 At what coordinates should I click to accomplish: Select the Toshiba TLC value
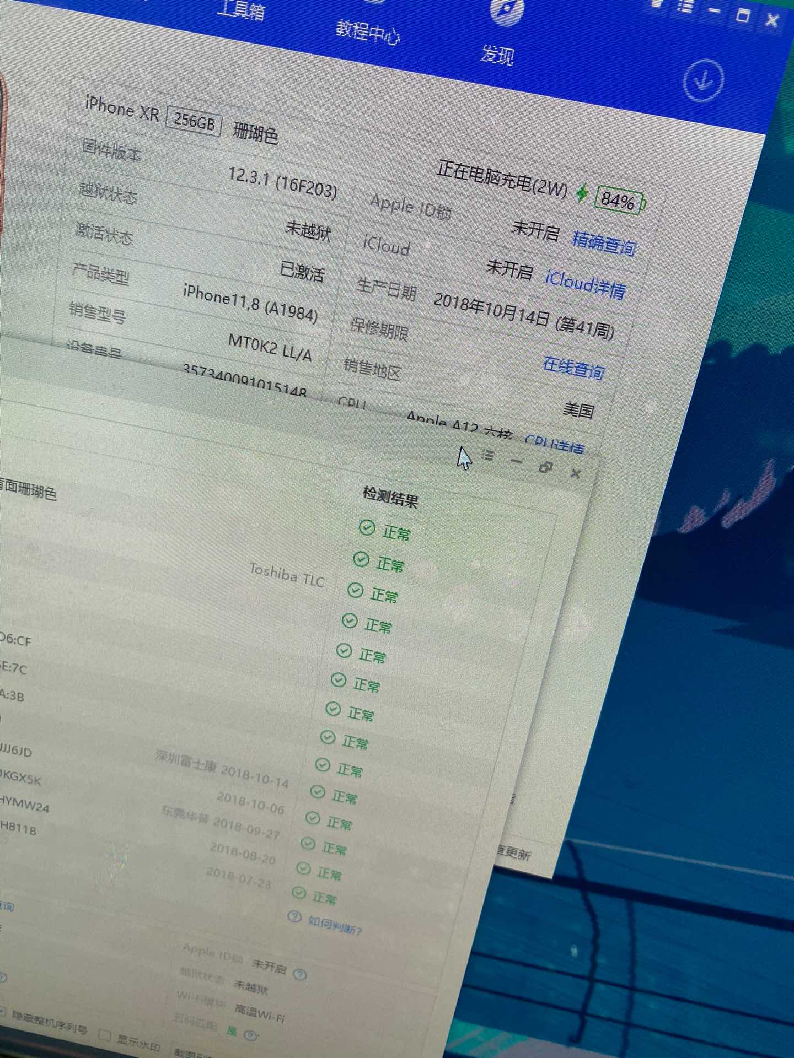click(x=287, y=574)
